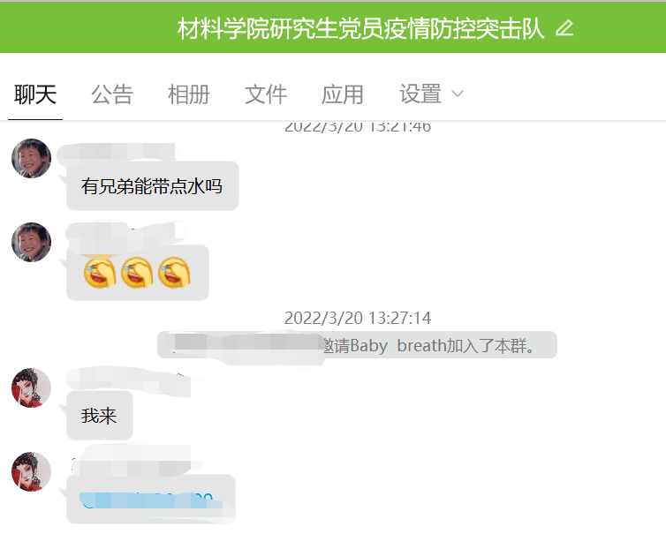Open the blurred blue link in last message
Viewport: 666px width, 534px height.
click(147, 500)
